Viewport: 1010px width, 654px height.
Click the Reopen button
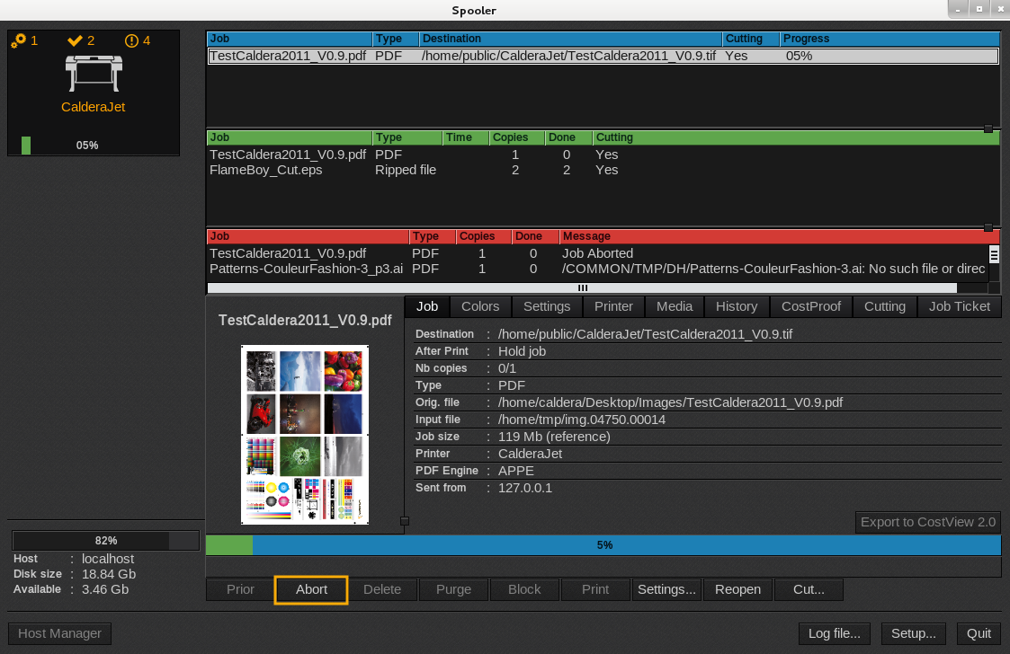(x=737, y=589)
